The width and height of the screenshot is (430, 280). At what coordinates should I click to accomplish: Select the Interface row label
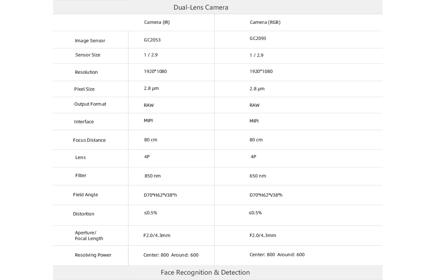pyautogui.click(x=84, y=122)
